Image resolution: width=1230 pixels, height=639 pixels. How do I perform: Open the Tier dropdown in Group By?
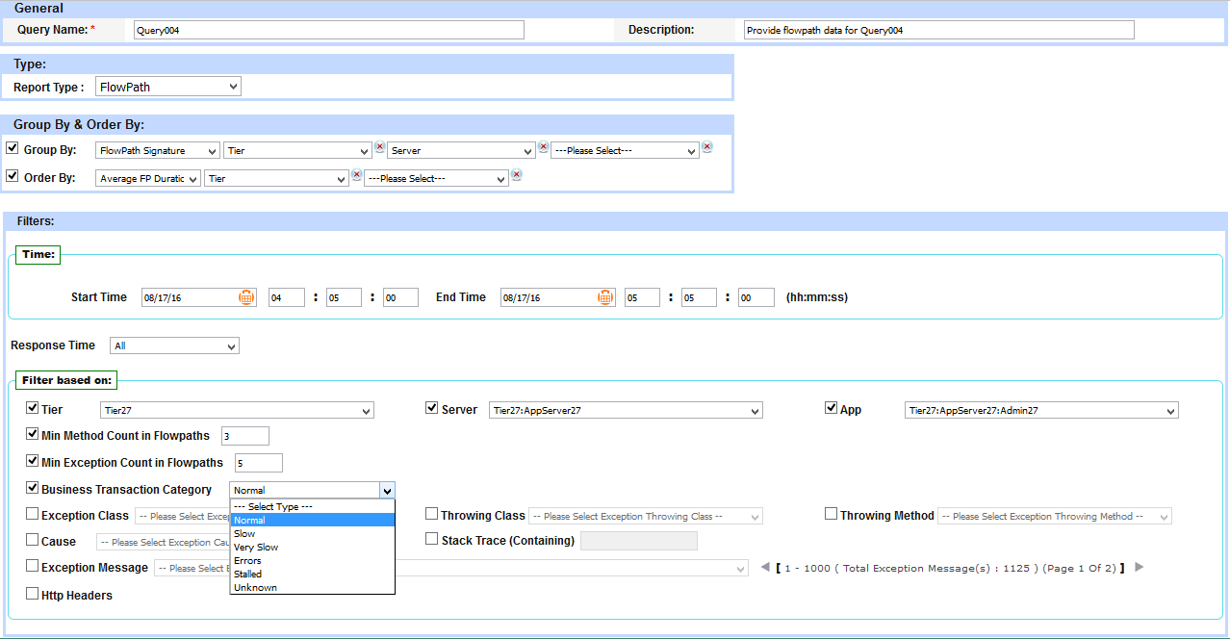(x=297, y=151)
